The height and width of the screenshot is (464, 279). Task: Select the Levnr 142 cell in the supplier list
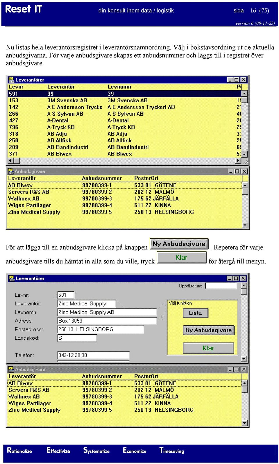[13, 107]
